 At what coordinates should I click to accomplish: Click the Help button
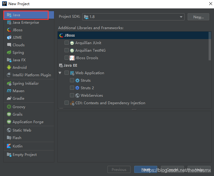pyautogui.click(x=199, y=169)
